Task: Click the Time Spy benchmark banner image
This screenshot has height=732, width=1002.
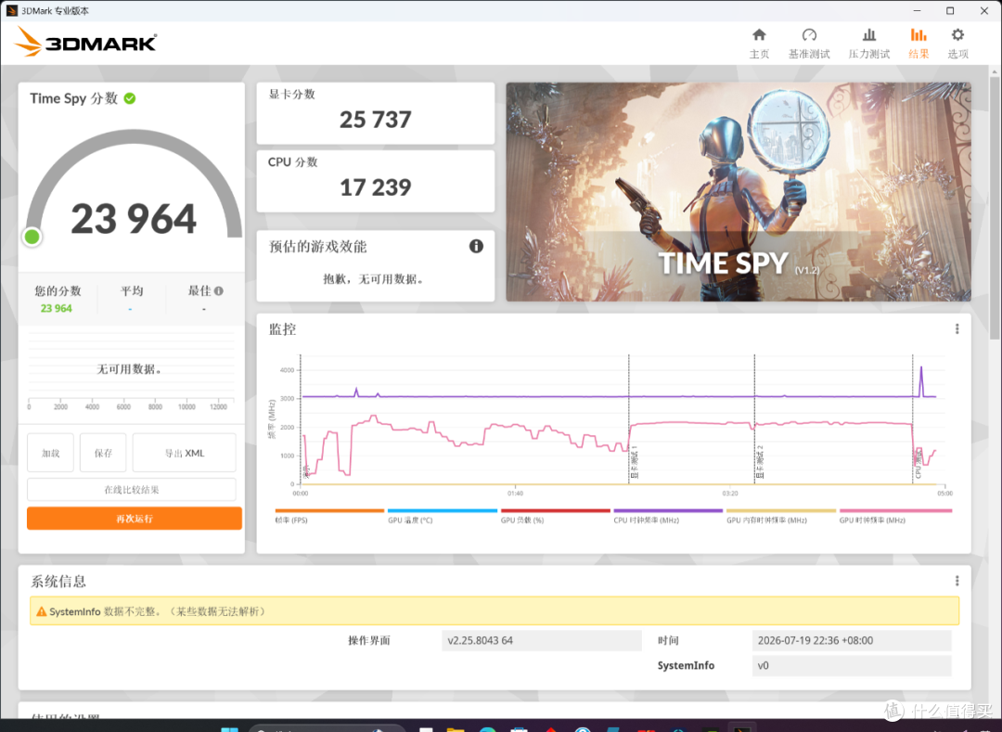Action: click(739, 192)
